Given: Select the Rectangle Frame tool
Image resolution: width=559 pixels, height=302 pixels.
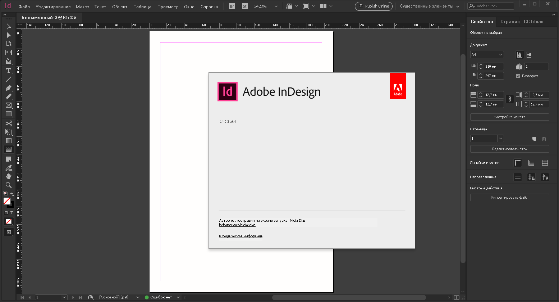Looking at the screenshot, I should pyautogui.click(x=9, y=105).
